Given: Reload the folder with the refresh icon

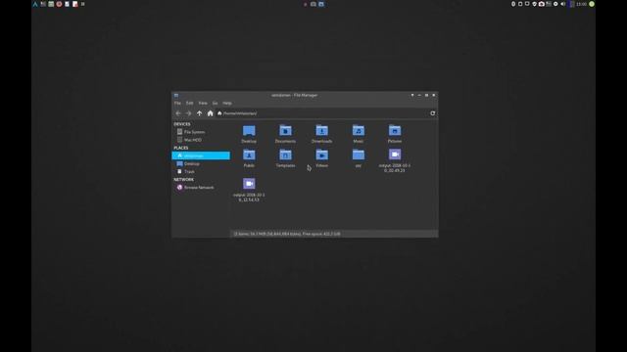Looking at the screenshot, I should coord(432,113).
